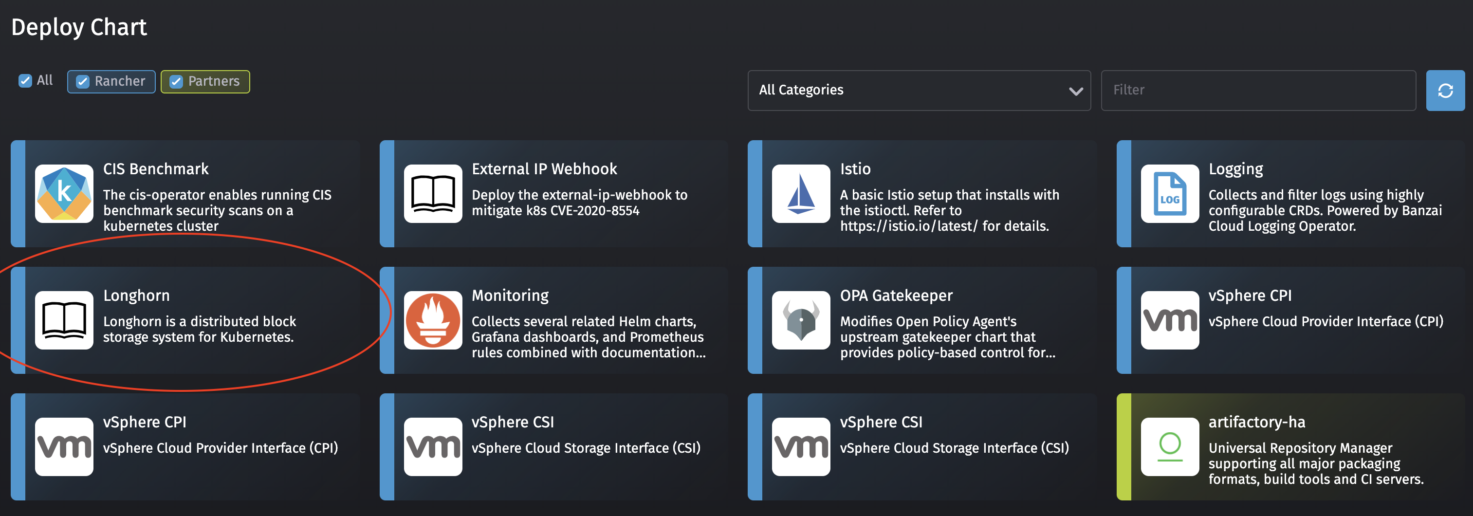This screenshot has width=1473, height=516.
Task: Open the CIS Benchmark chart icon
Action: 64,193
